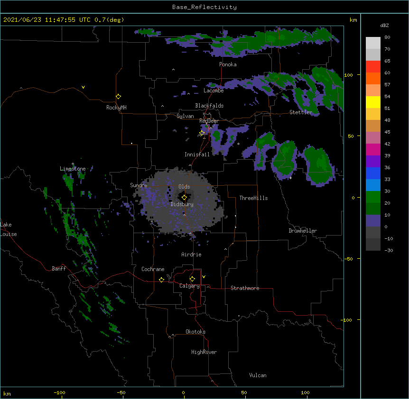The height and width of the screenshot is (399, 409).
Task: Click the Ponoka city label
Action: coord(228,64)
